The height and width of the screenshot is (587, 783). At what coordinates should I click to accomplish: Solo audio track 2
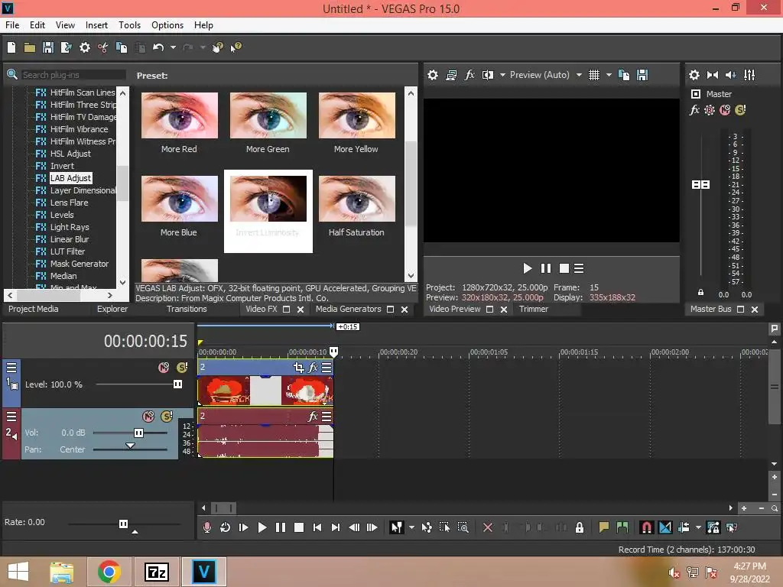coord(167,417)
